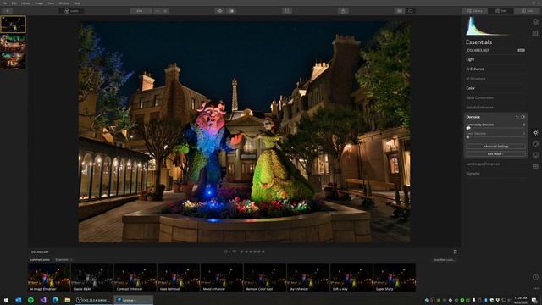Screen dimensions: 542x305
Task: Switch to OBS window in taskbar
Action: pyautogui.click(x=94, y=300)
